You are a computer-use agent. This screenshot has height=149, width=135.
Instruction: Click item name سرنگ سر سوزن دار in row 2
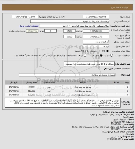[x=83, y=91]
